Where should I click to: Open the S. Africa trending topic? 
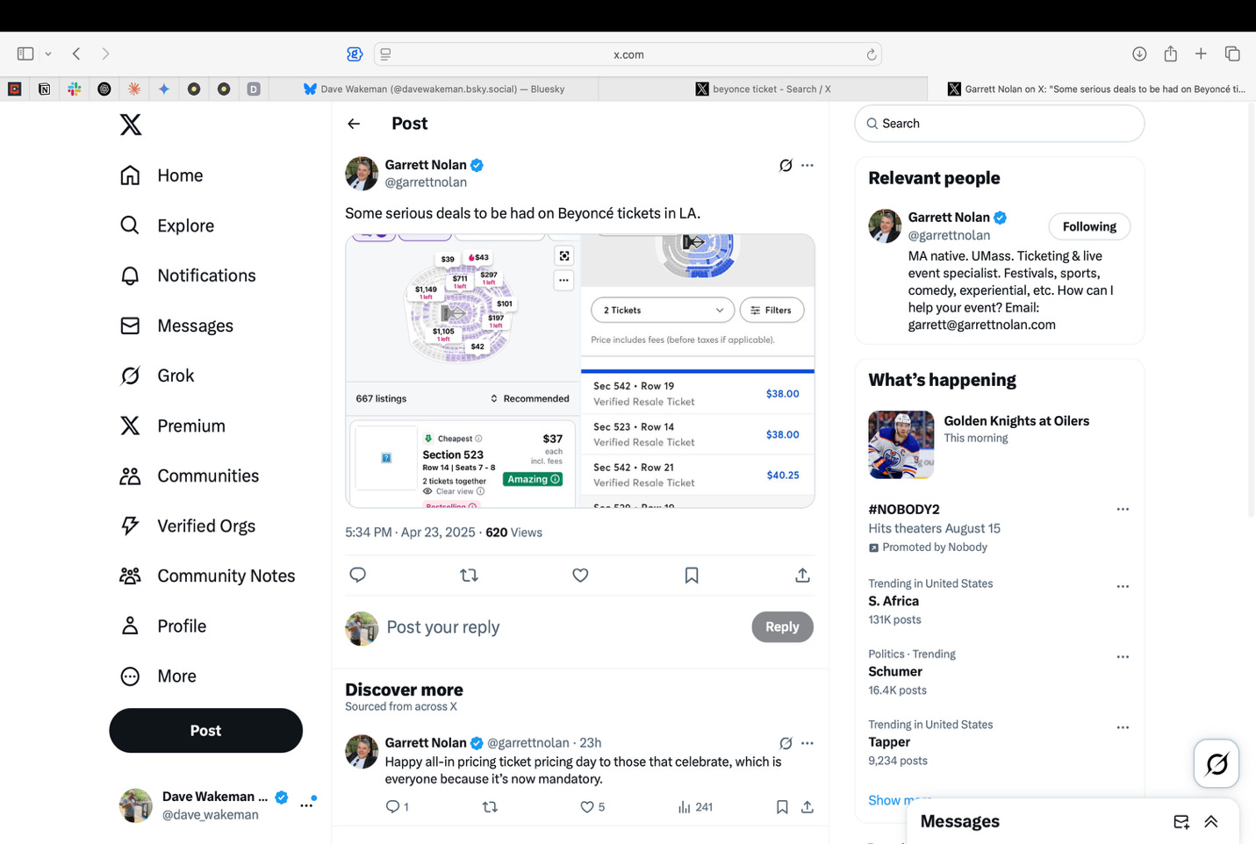(x=894, y=601)
